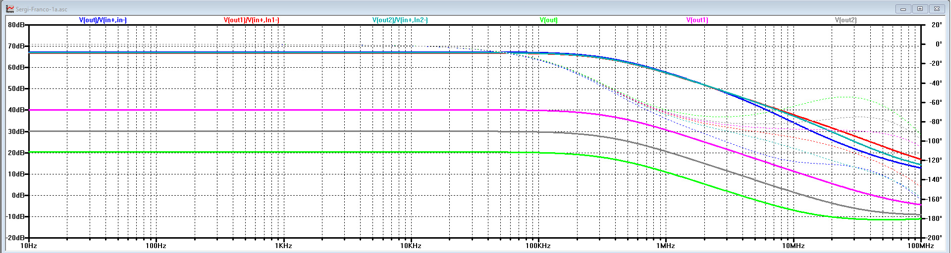
Task: Click the V(out2)/V(in+,In2-) trace label
Action: [x=400, y=20]
